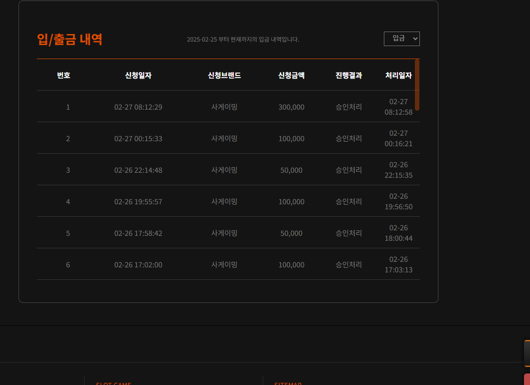Image resolution: width=530 pixels, height=385 pixels.
Task: Click 사게이밍 brand in row 4
Action: pyautogui.click(x=224, y=202)
